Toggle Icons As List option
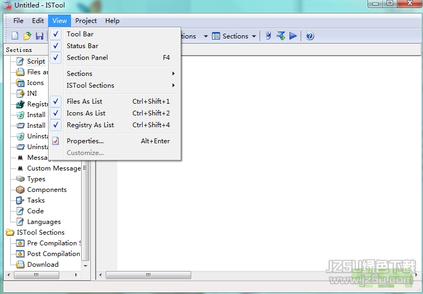The image size is (423, 294). coord(115,113)
